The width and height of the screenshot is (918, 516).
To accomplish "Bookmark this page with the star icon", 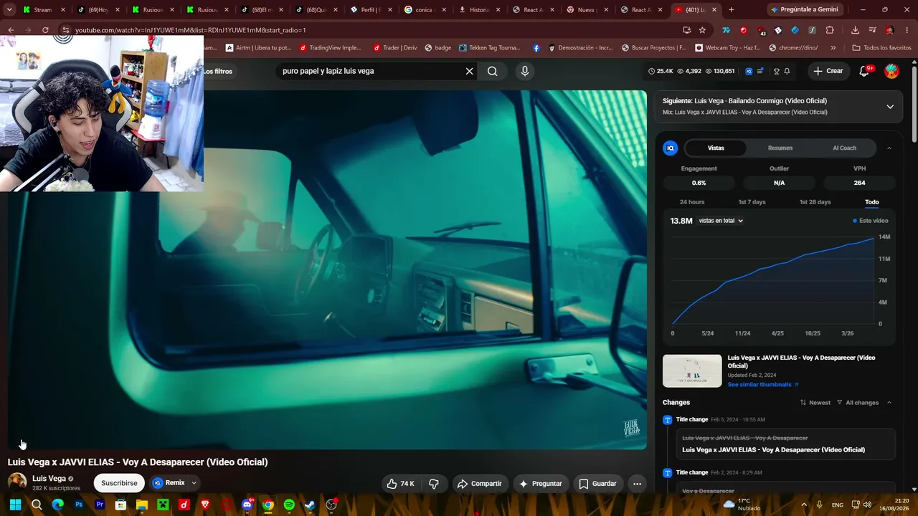I will (x=702, y=30).
